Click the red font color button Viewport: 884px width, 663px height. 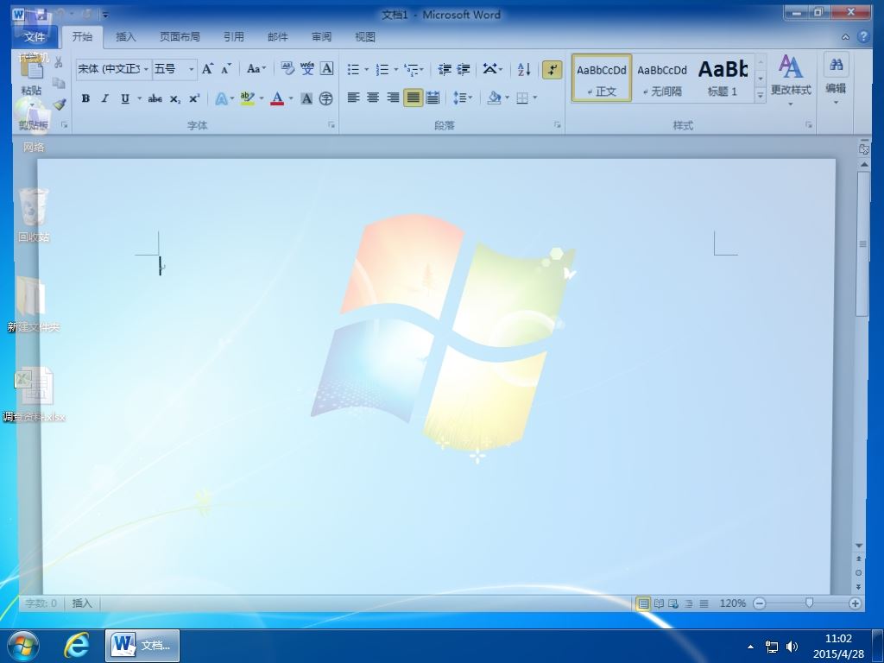tap(277, 98)
